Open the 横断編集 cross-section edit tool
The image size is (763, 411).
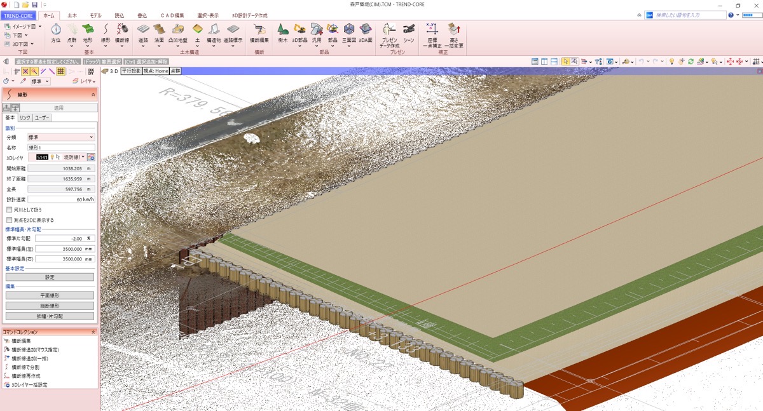[x=259, y=30]
